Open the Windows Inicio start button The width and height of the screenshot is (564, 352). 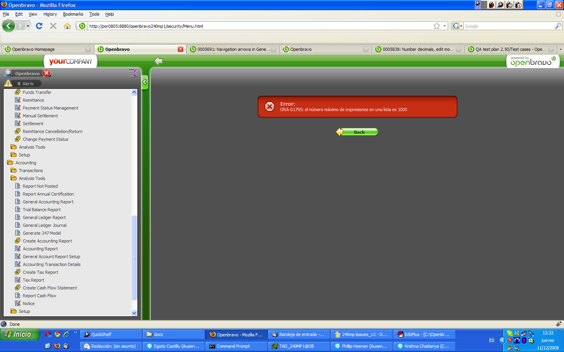coord(20,334)
